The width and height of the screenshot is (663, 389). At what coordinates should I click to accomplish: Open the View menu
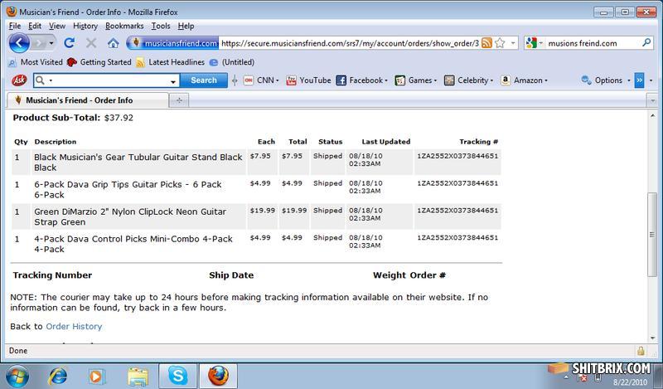(57, 26)
